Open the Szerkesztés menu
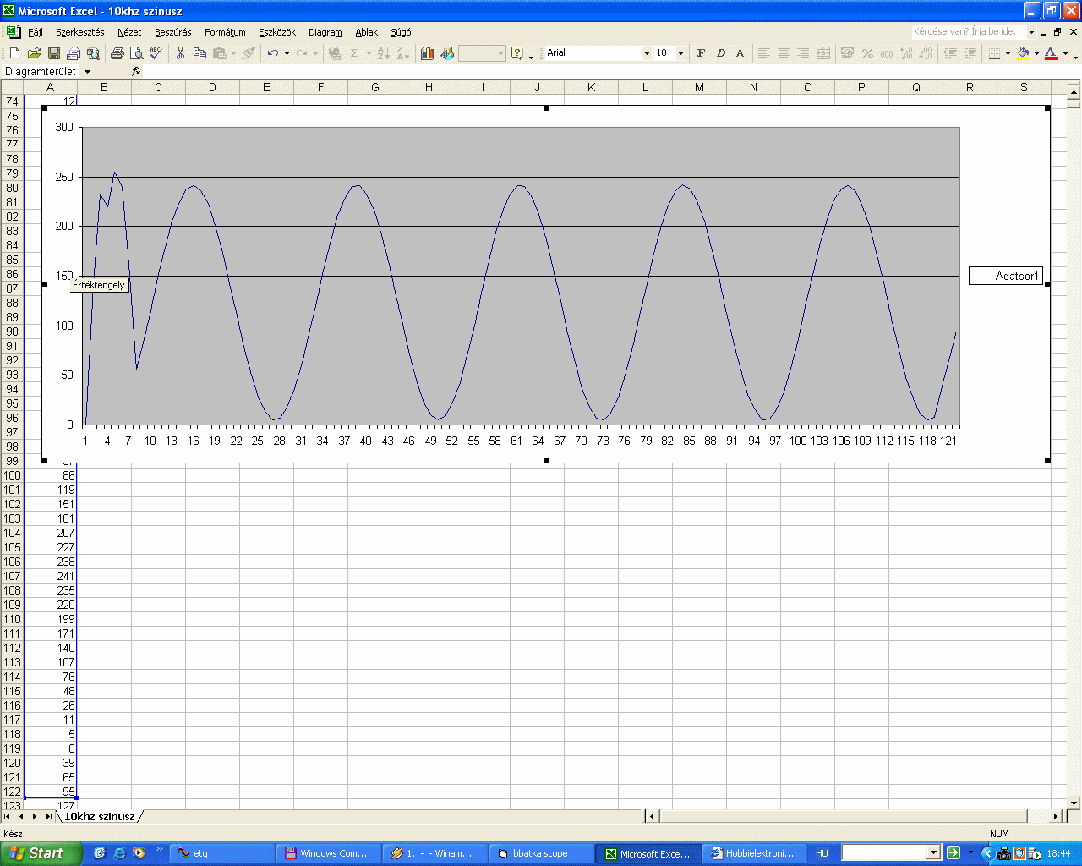Viewport: 1082px width, 866px height. (x=80, y=32)
